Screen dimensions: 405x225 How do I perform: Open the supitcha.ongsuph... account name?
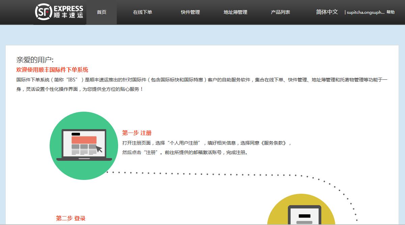tap(366, 12)
